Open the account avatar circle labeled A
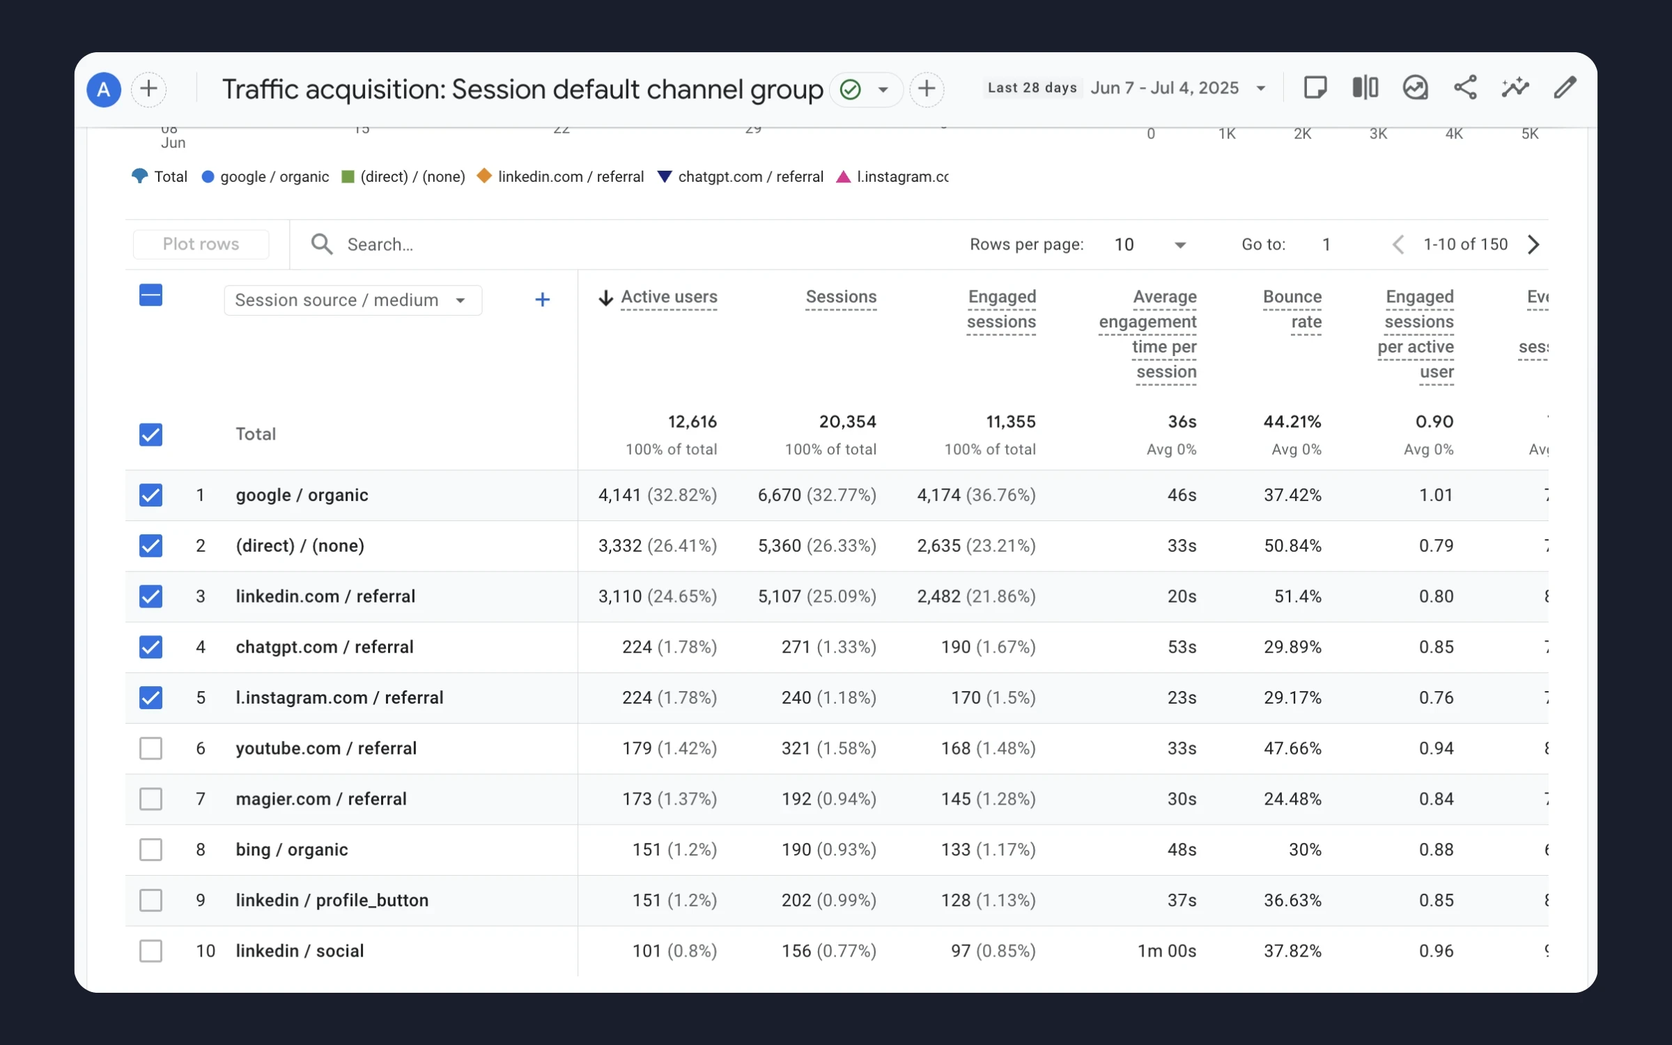This screenshot has width=1672, height=1045. [x=103, y=89]
